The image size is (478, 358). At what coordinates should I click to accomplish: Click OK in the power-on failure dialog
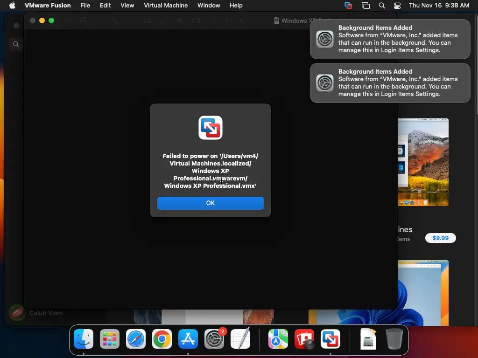tap(211, 203)
